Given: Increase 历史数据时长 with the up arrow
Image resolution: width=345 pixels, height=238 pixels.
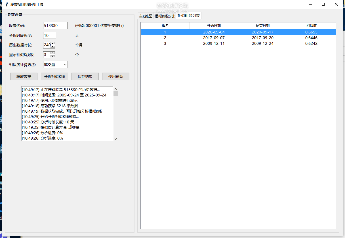Looking at the screenshot, I should click(53, 43).
